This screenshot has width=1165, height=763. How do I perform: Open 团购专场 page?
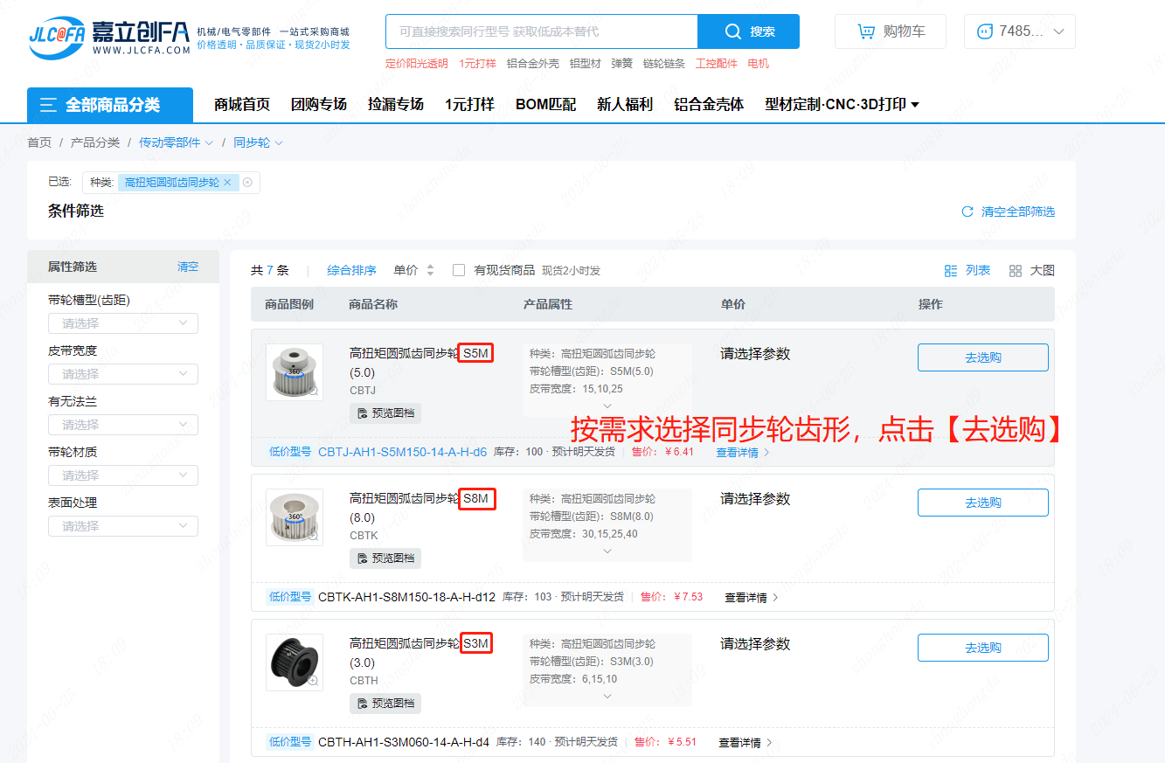pos(319,105)
